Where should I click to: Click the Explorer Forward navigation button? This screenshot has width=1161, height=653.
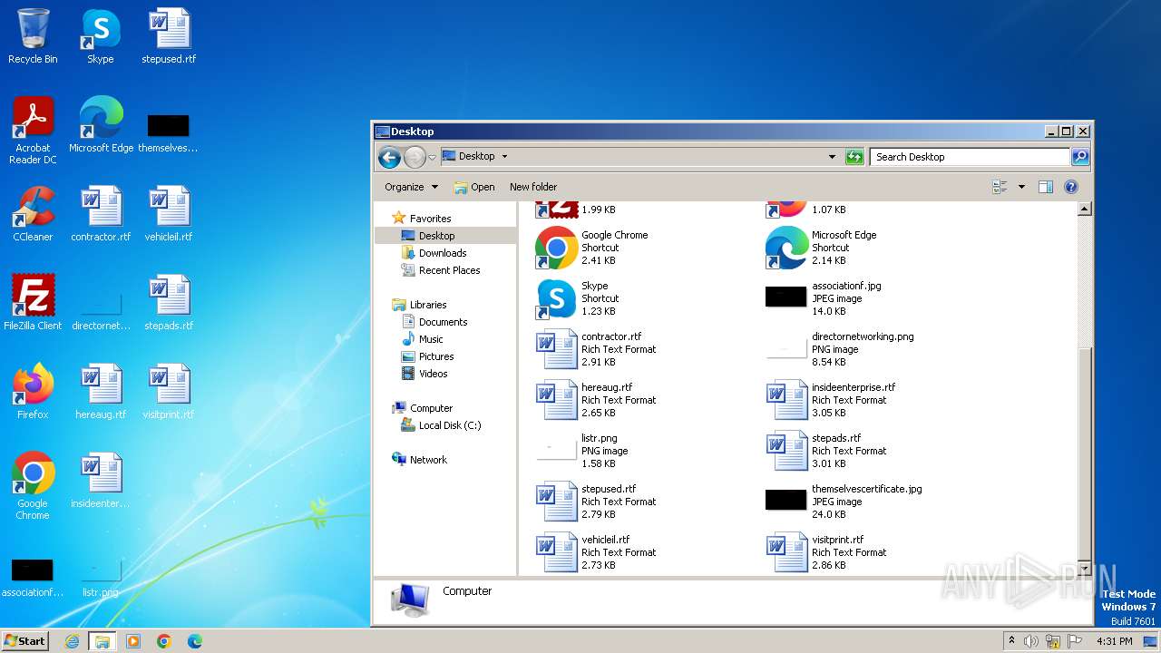click(415, 157)
